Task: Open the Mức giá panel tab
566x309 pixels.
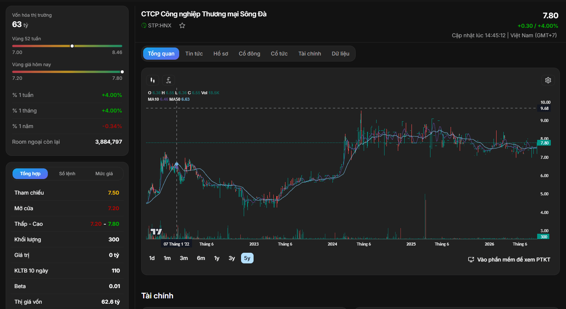Action: coord(104,174)
